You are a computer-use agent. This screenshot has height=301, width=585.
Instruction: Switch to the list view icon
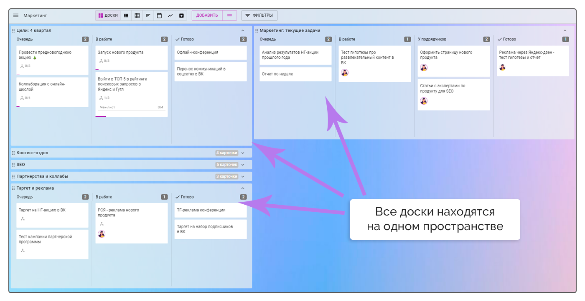[126, 15]
